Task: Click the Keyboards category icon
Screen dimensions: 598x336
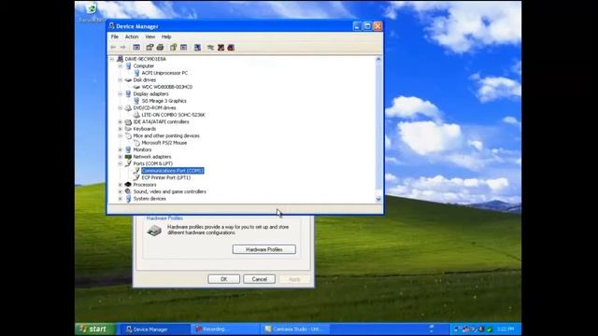Action: coord(129,129)
